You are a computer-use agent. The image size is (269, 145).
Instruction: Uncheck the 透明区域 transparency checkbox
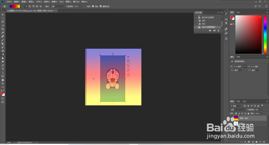(101, 6)
